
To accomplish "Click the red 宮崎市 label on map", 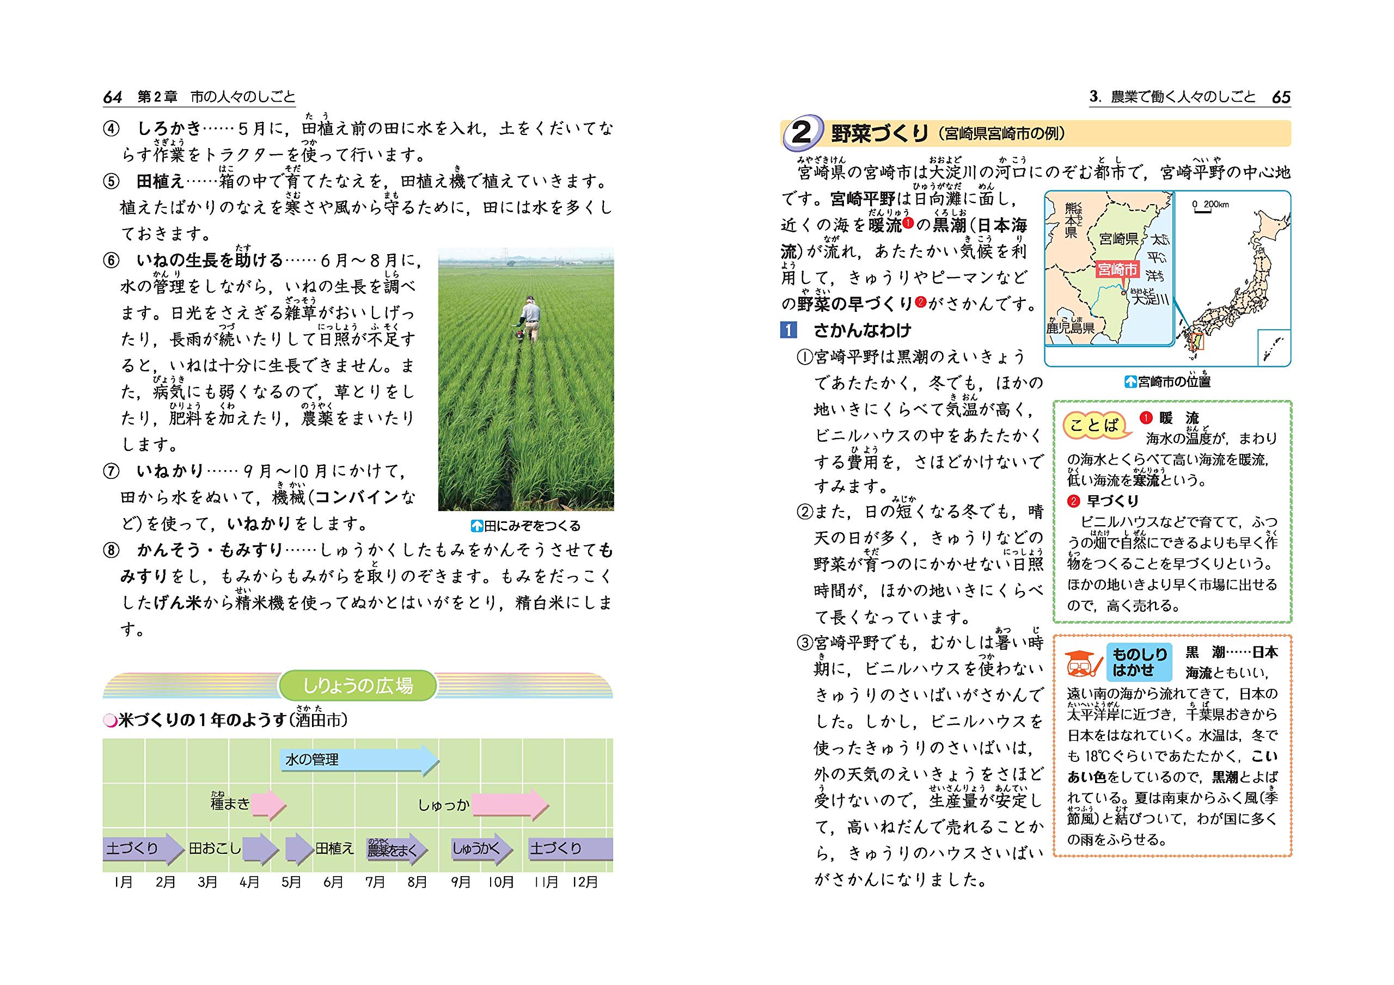I will (1117, 269).
